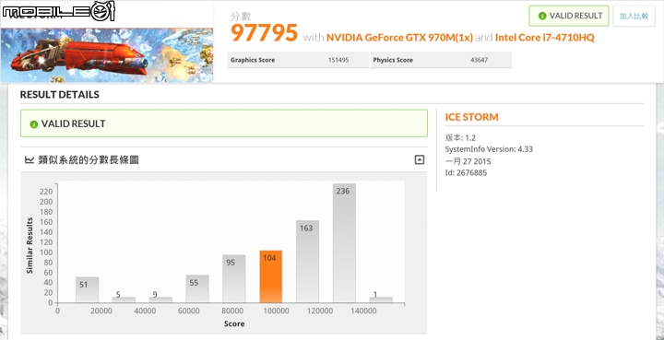Click the green info icon in top button

(x=542, y=16)
